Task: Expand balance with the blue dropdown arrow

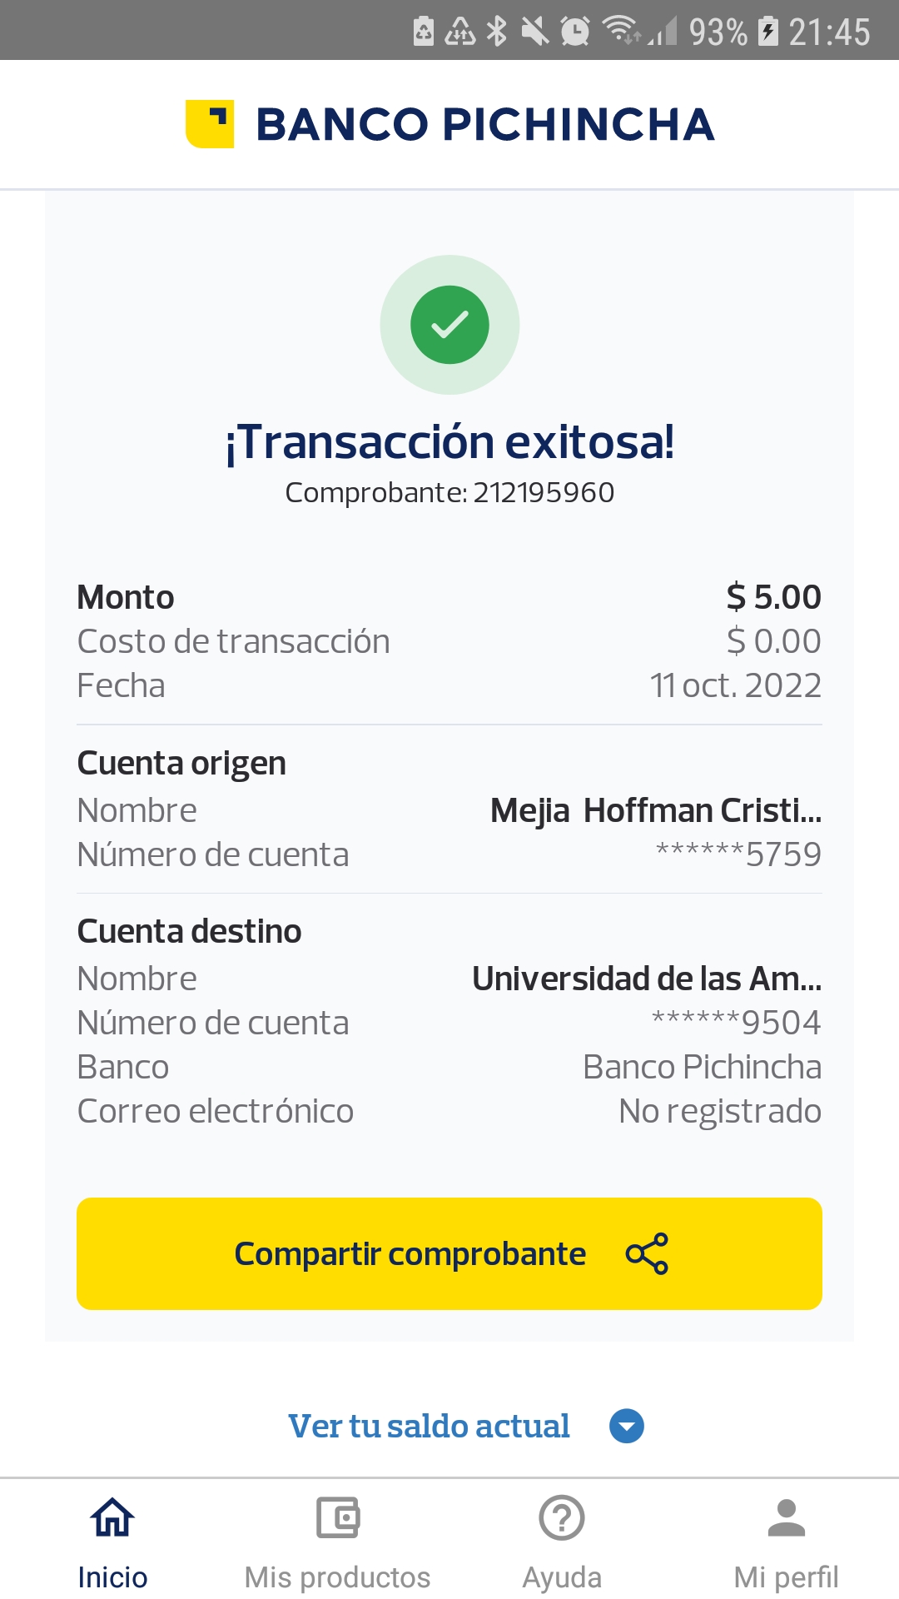Action: (627, 1426)
